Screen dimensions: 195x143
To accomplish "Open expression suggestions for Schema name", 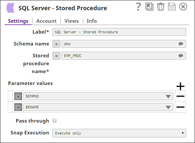I will [x=181, y=44].
